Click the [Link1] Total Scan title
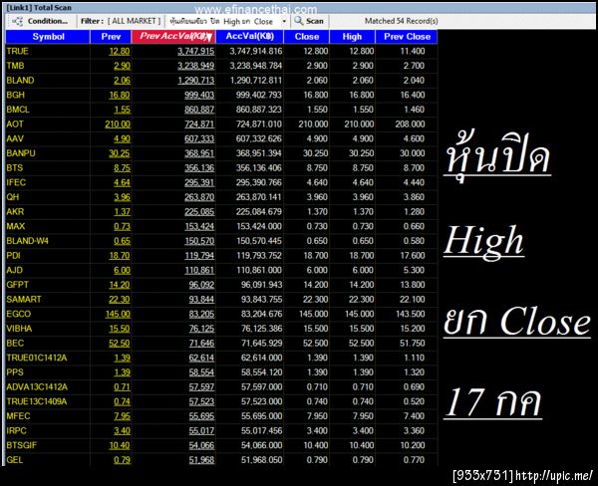The width and height of the screenshot is (598, 486). [39, 8]
